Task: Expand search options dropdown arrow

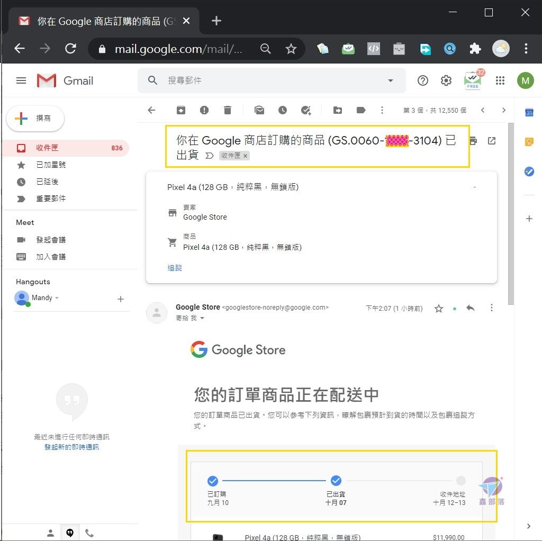Action: 390,80
